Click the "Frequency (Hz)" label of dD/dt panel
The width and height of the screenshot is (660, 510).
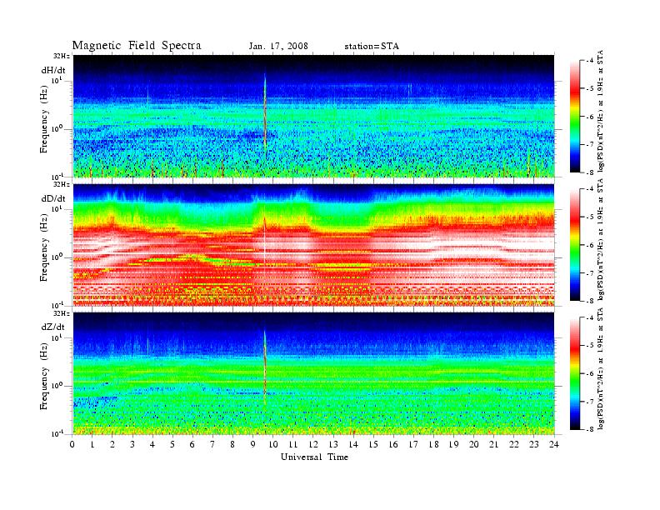click(44, 247)
